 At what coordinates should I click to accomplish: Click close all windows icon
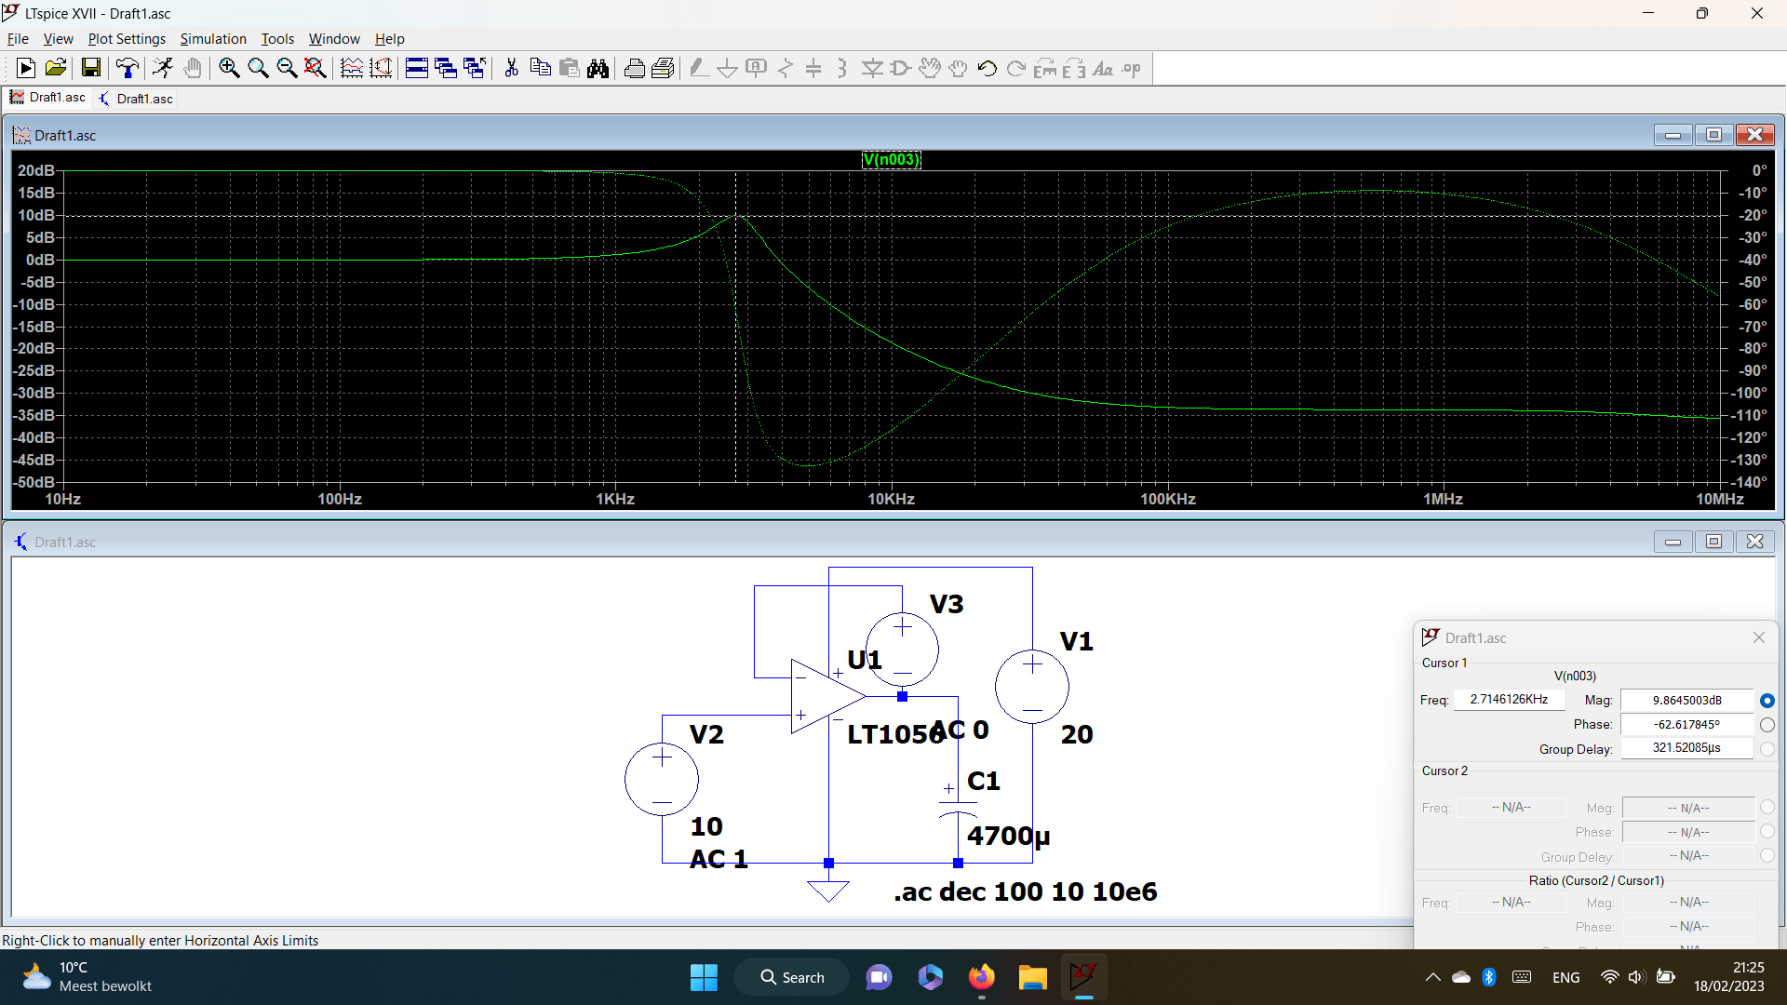[475, 68]
